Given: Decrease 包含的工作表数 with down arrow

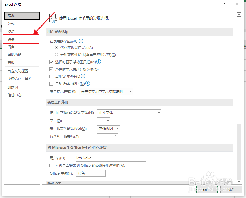Looking at the screenshot, I should 115,138.
